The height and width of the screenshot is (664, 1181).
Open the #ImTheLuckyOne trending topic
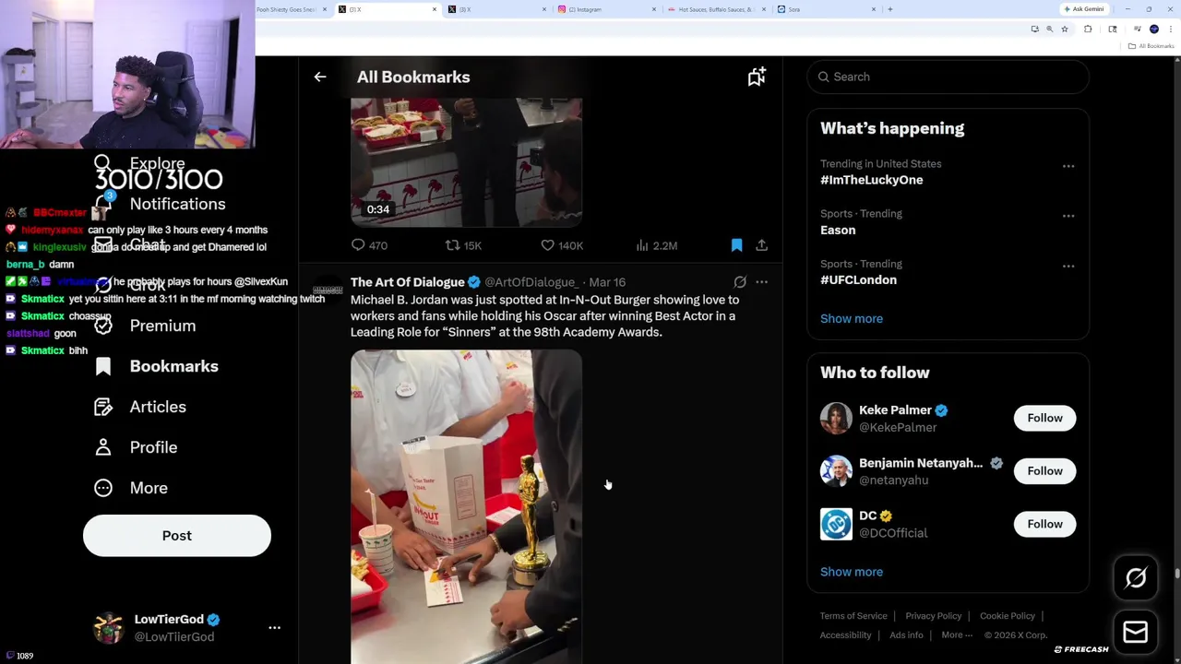[x=872, y=180]
